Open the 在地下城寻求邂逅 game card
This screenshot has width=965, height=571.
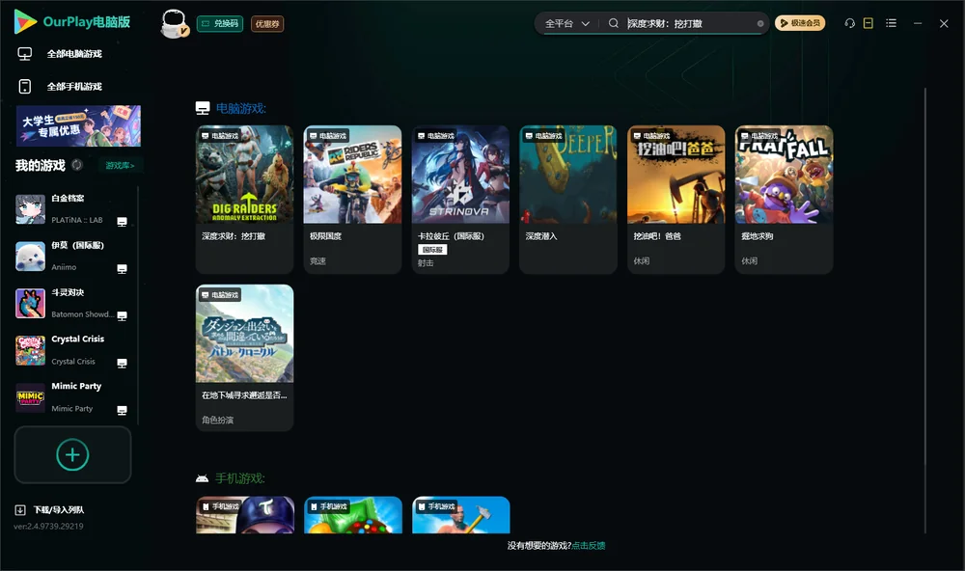(245, 358)
